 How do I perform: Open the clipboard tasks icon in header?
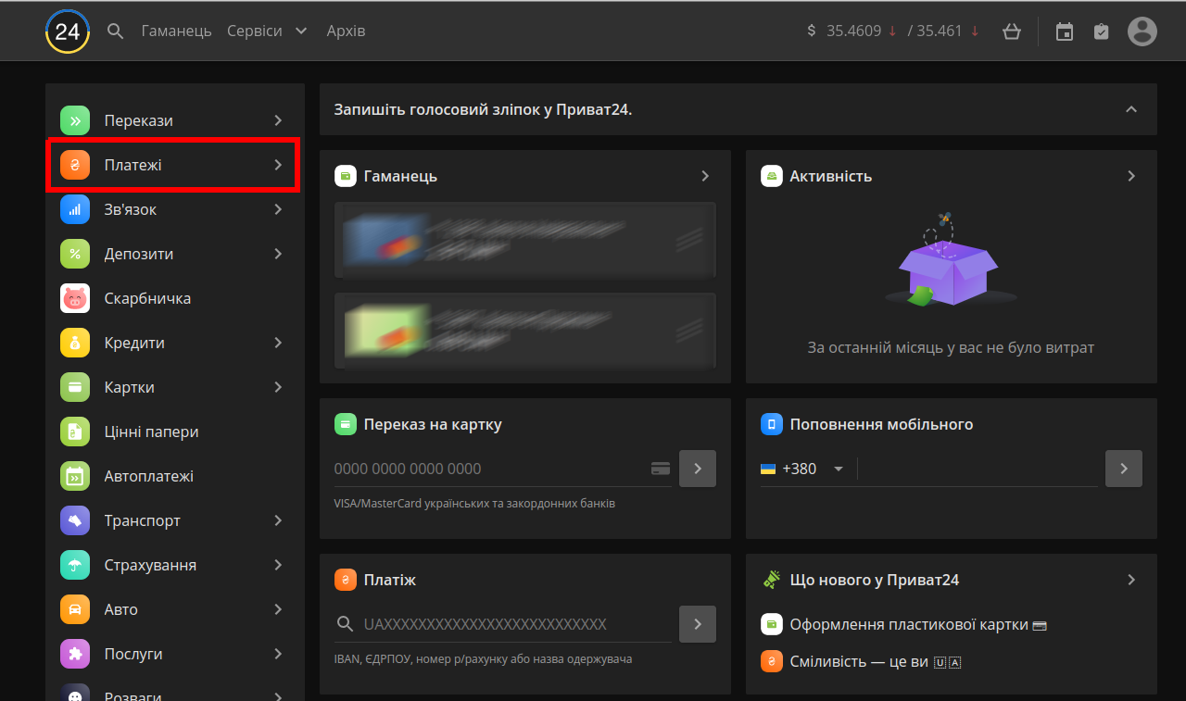[1101, 31]
